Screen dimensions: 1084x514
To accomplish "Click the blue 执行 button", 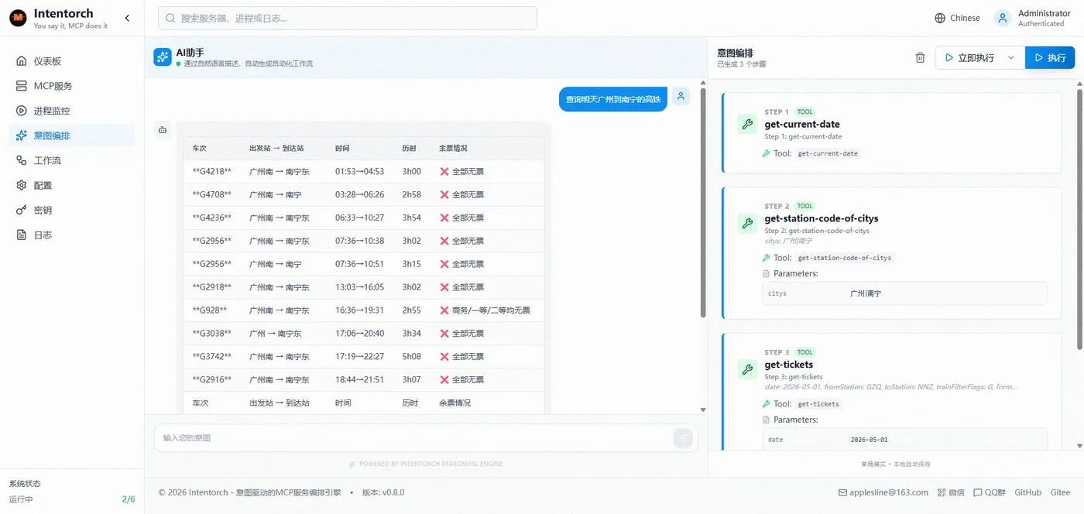I will pos(1050,57).
